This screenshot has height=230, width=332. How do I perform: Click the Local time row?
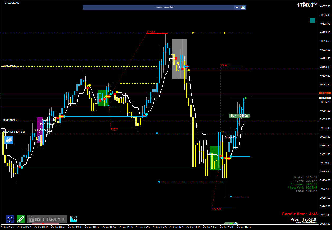tap(306, 191)
